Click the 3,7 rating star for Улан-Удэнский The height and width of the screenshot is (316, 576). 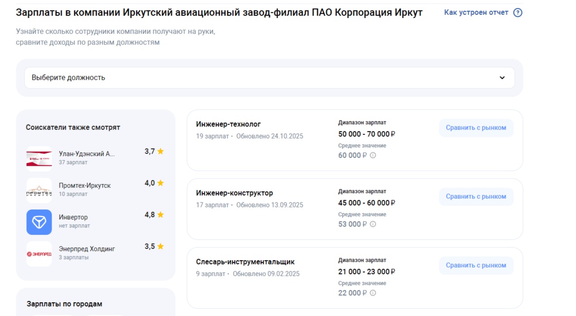tap(160, 151)
